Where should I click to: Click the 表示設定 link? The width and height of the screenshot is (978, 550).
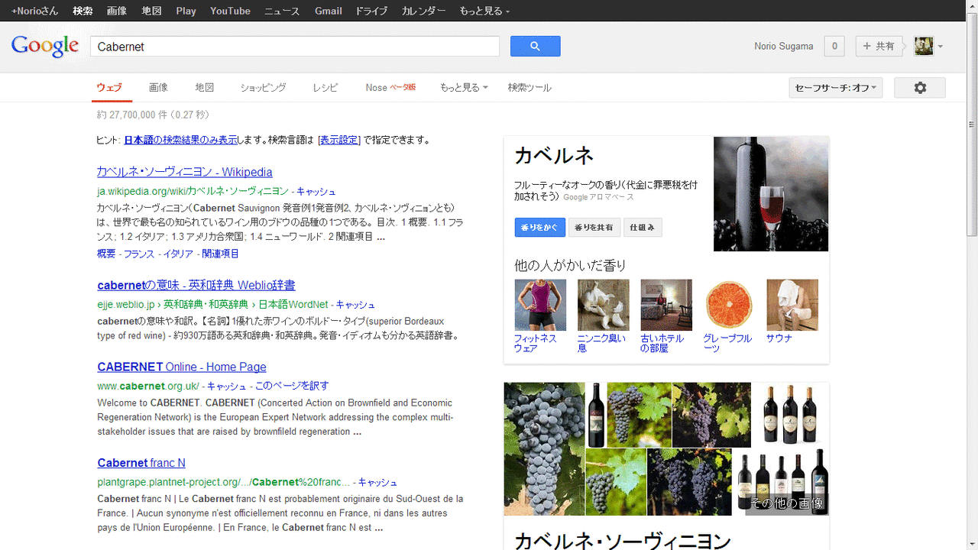[339, 140]
